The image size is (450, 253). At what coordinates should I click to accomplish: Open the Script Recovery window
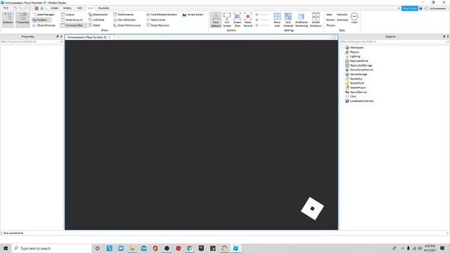[157, 25]
